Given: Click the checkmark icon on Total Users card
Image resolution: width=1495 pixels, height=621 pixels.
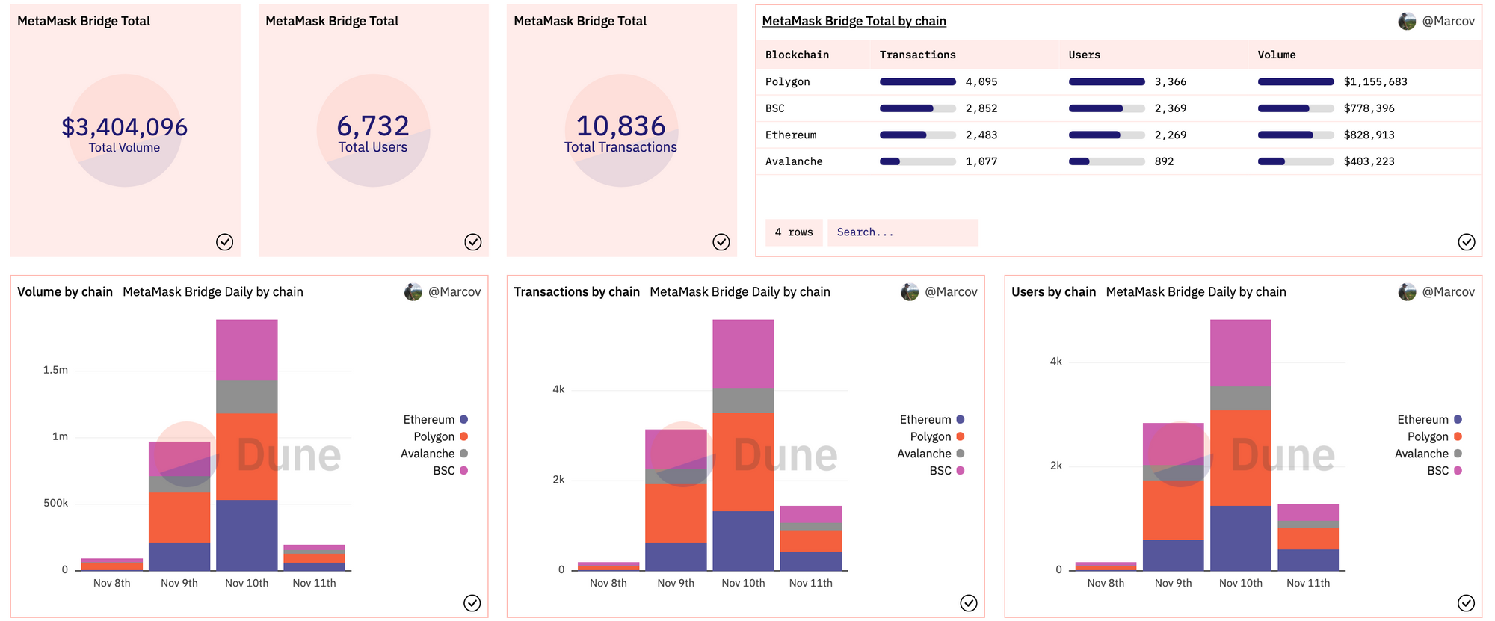Looking at the screenshot, I should 472,242.
